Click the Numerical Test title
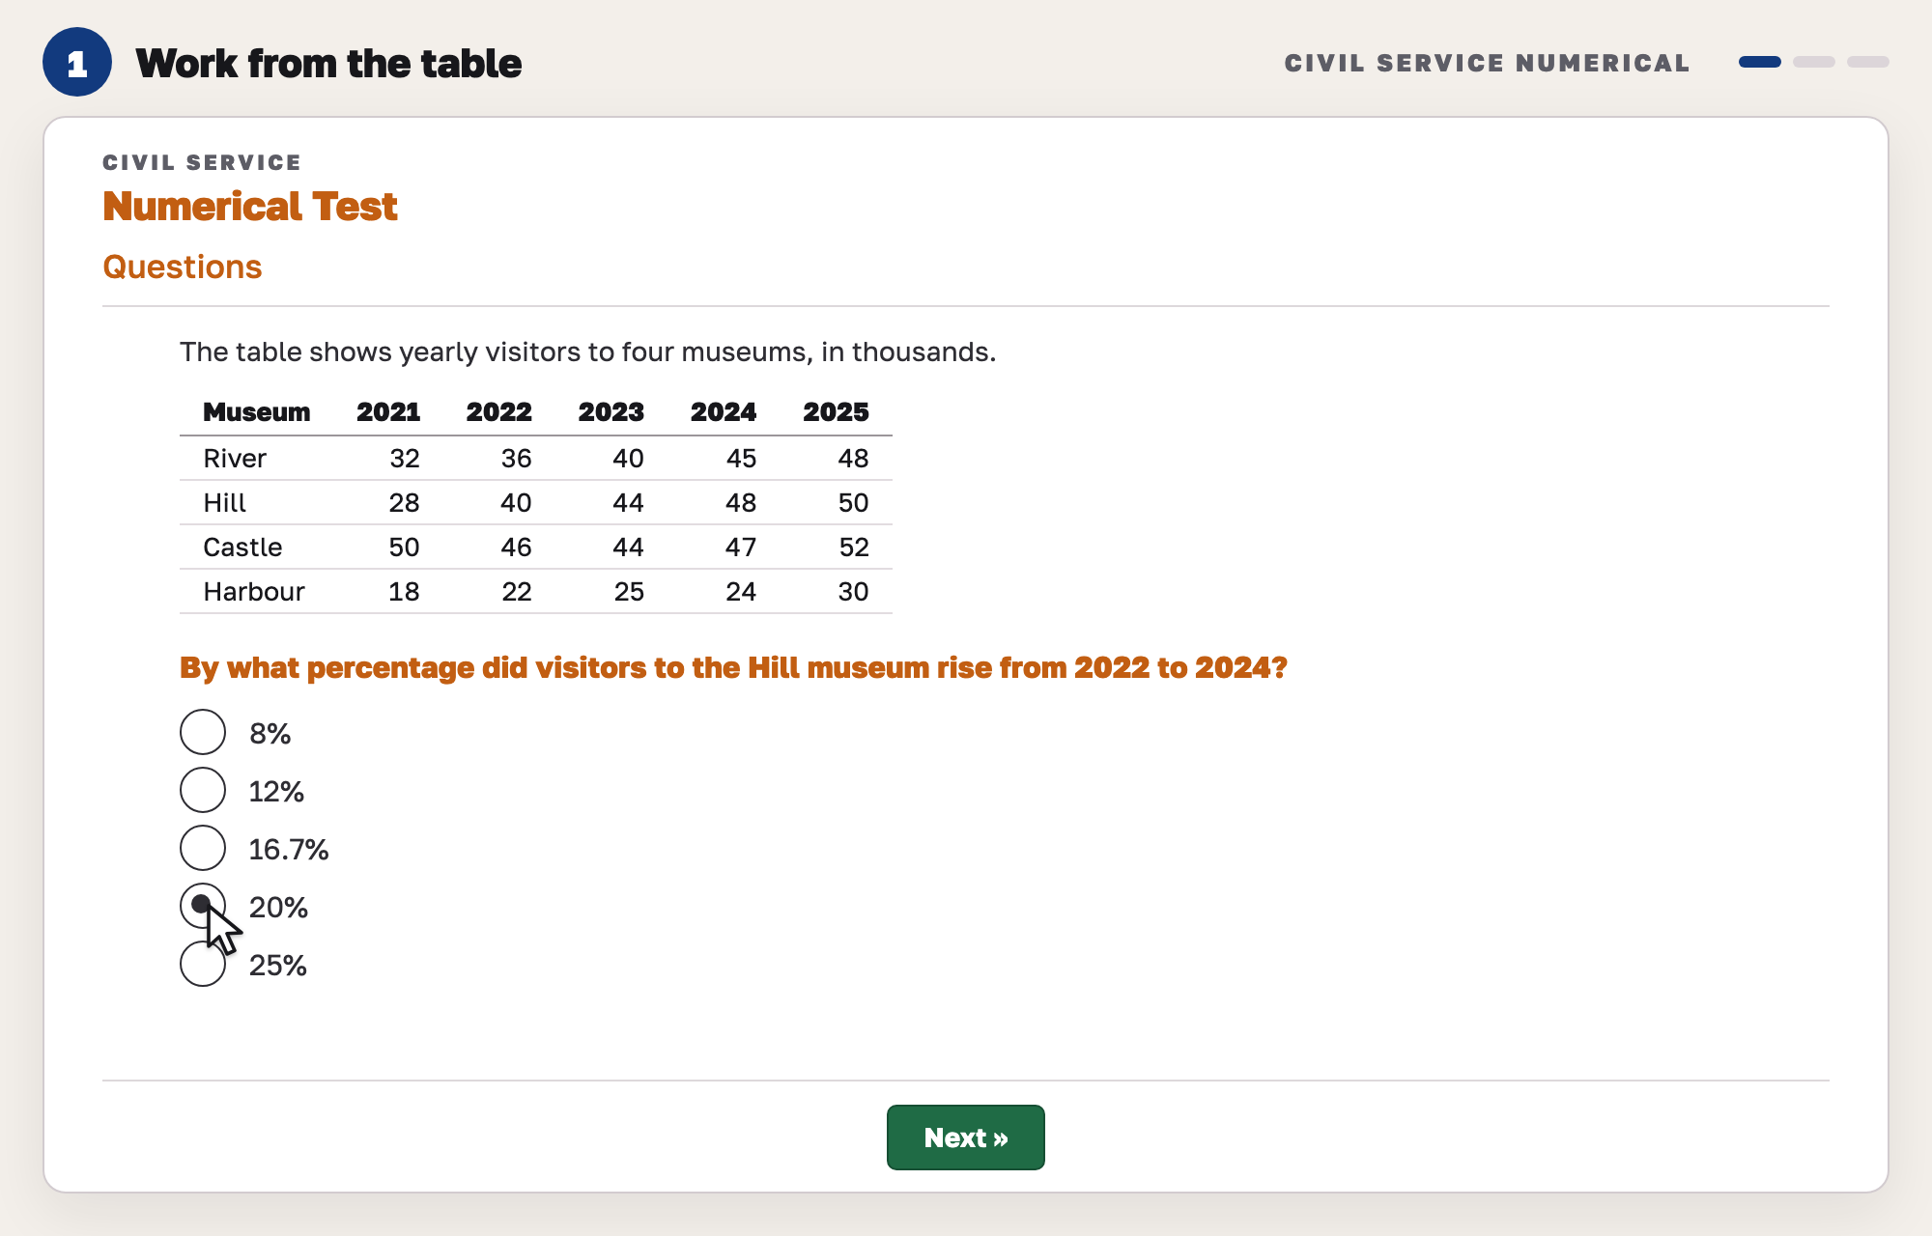Screen dimensions: 1932x1236 (x=250, y=206)
